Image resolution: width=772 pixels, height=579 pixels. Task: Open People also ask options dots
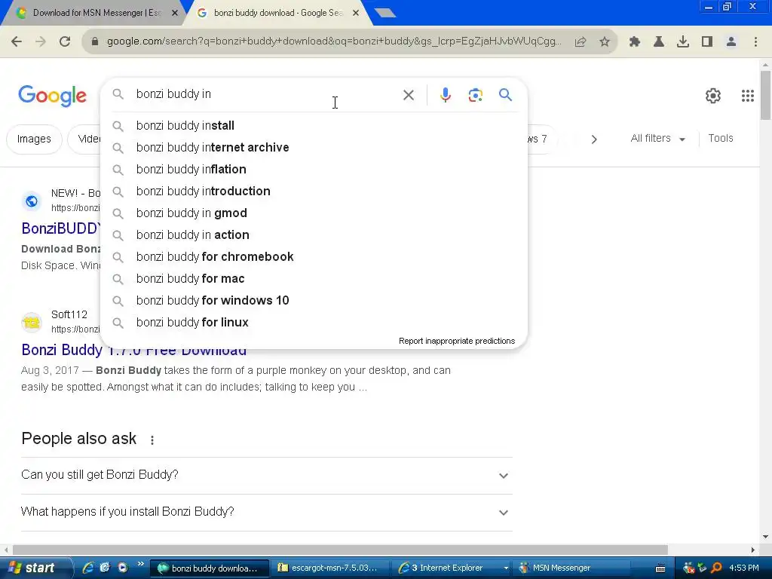152,440
